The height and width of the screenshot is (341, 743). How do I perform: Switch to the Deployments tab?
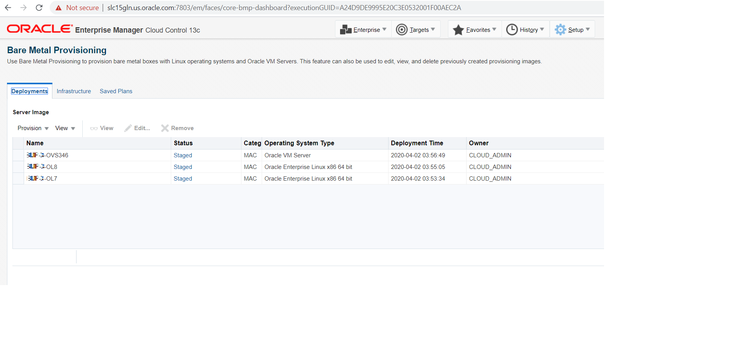(30, 91)
